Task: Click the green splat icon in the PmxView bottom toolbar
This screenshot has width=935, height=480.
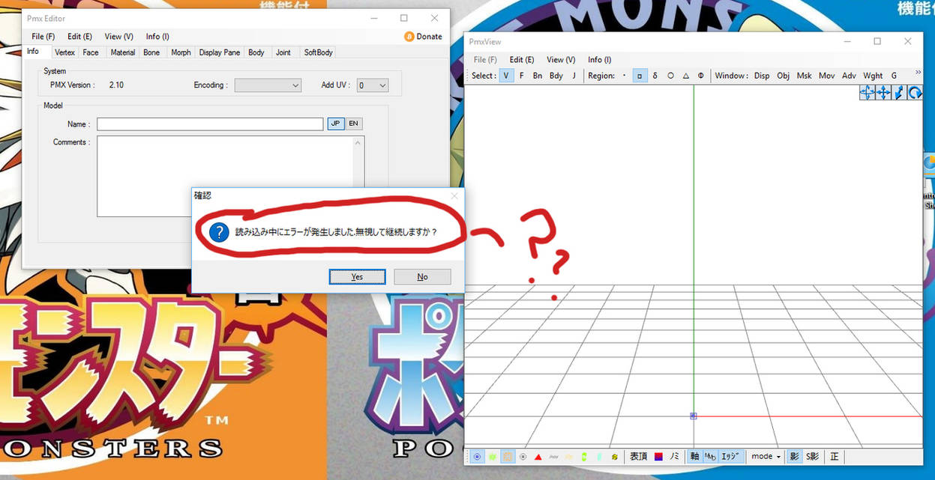Action: (493, 457)
